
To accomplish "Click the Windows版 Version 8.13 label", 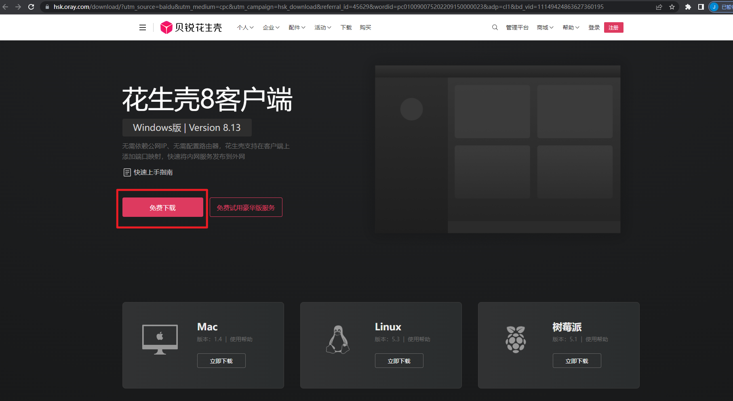I will pos(187,128).
